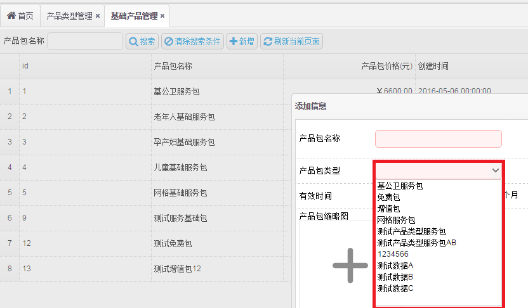Click 产品包价格(元) column header
The image size is (528, 308).
(386, 66)
